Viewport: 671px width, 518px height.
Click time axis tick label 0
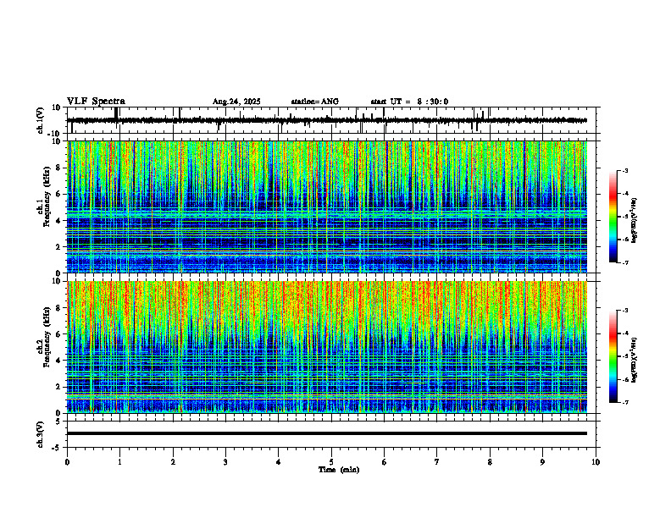click(x=67, y=462)
